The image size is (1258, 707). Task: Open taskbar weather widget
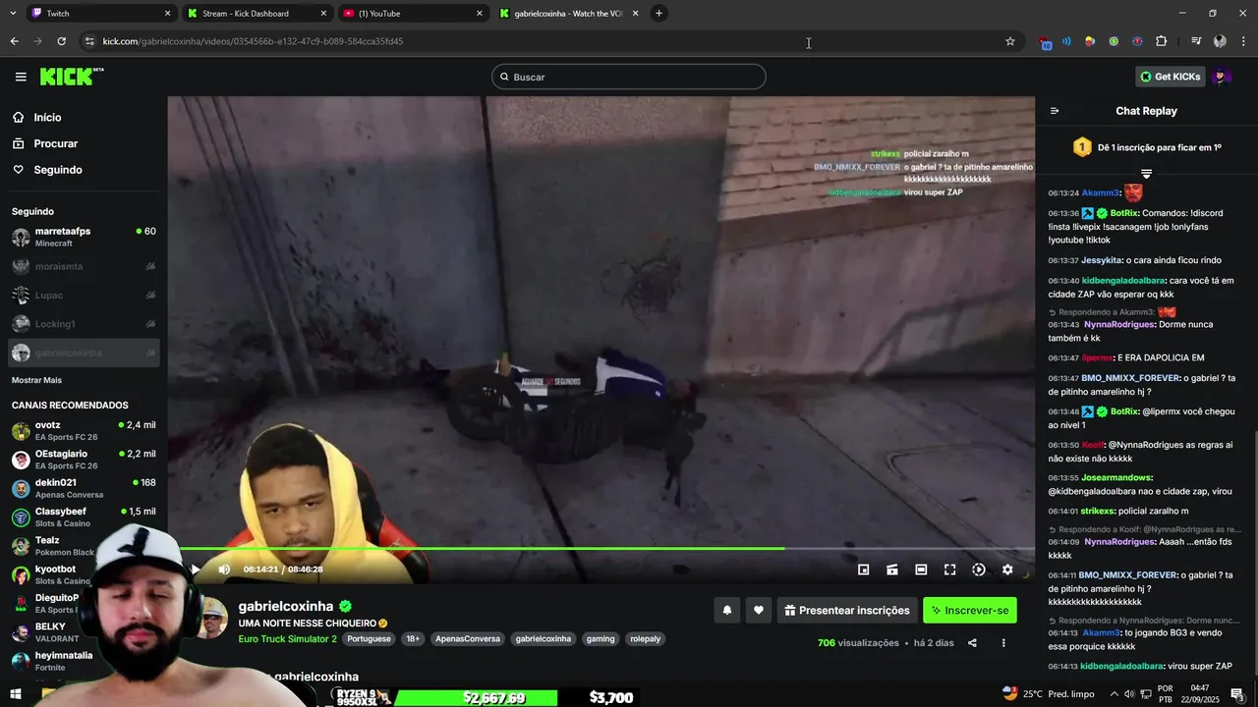click(x=1048, y=693)
